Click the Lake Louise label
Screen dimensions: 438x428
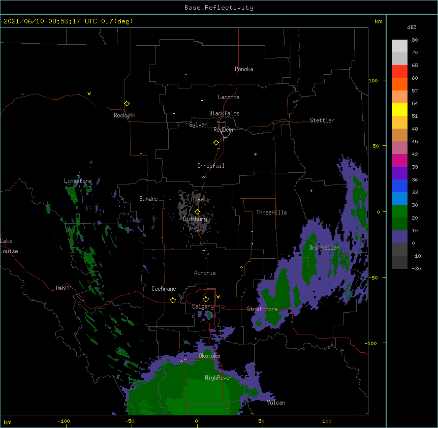point(9,246)
